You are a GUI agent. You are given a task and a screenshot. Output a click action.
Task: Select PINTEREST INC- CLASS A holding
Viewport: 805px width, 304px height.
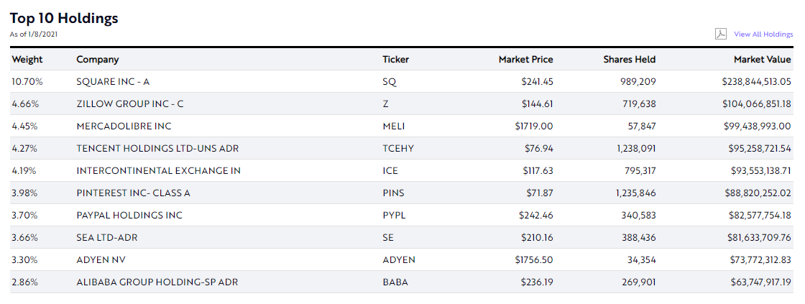click(x=133, y=193)
